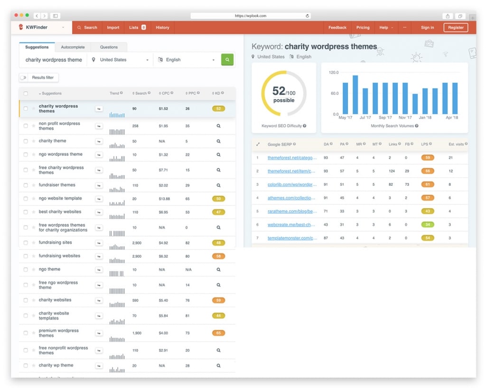Open the Help dropdown menu

(x=386, y=28)
